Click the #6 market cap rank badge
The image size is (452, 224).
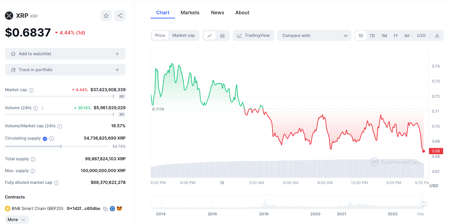point(122,97)
